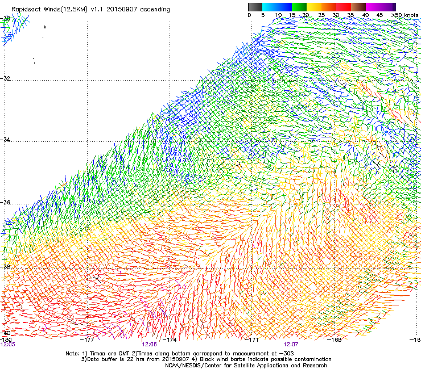421x369 pixels.
Task: Click the -38 latitude axis label
Action: click(5, 267)
